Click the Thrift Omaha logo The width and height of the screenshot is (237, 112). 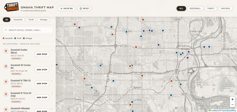click(x=12, y=7)
